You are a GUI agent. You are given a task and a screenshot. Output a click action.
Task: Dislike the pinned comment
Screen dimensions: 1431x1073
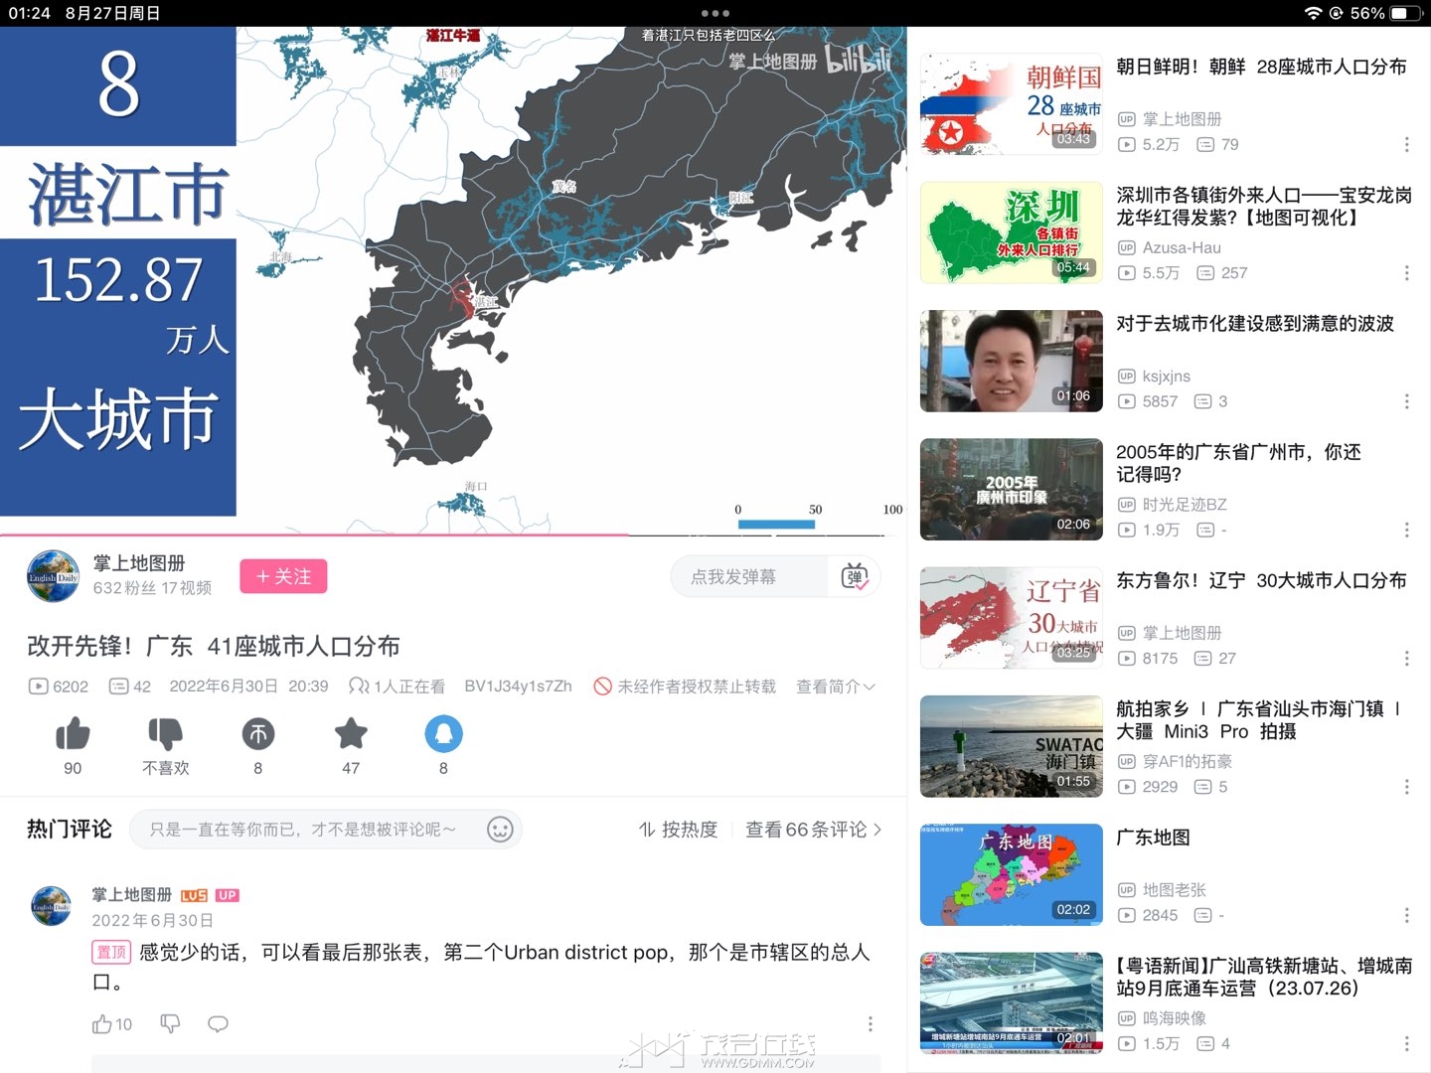(171, 1024)
